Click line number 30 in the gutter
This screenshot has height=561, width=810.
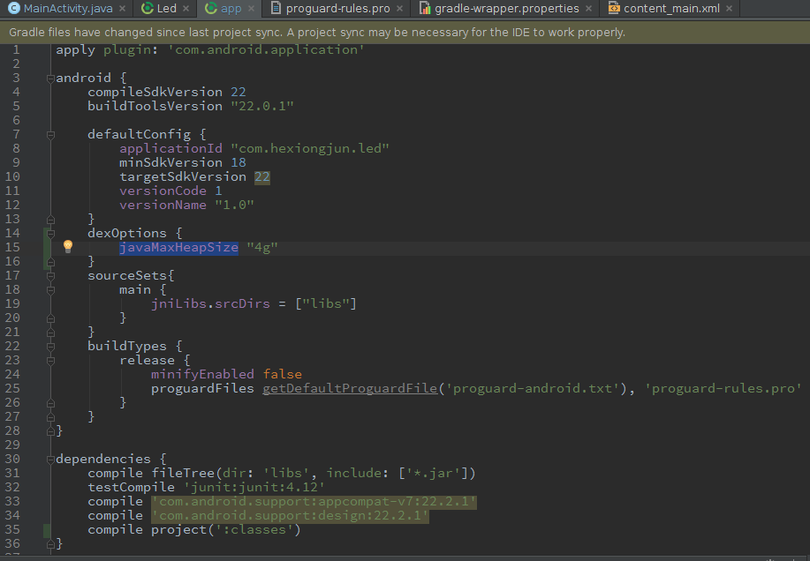(12, 459)
